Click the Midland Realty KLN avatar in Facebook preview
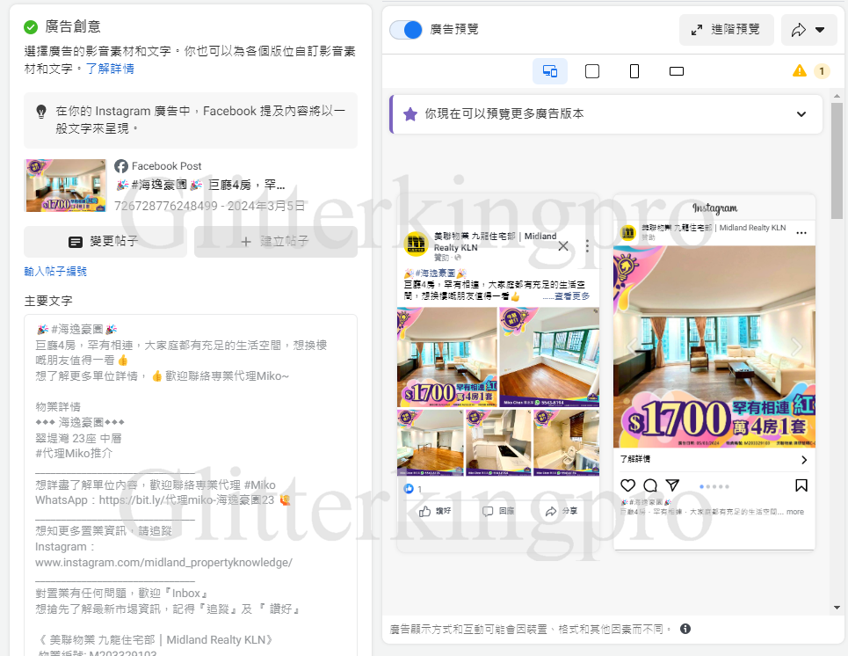The image size is (848, 656). tap(417, 244)
